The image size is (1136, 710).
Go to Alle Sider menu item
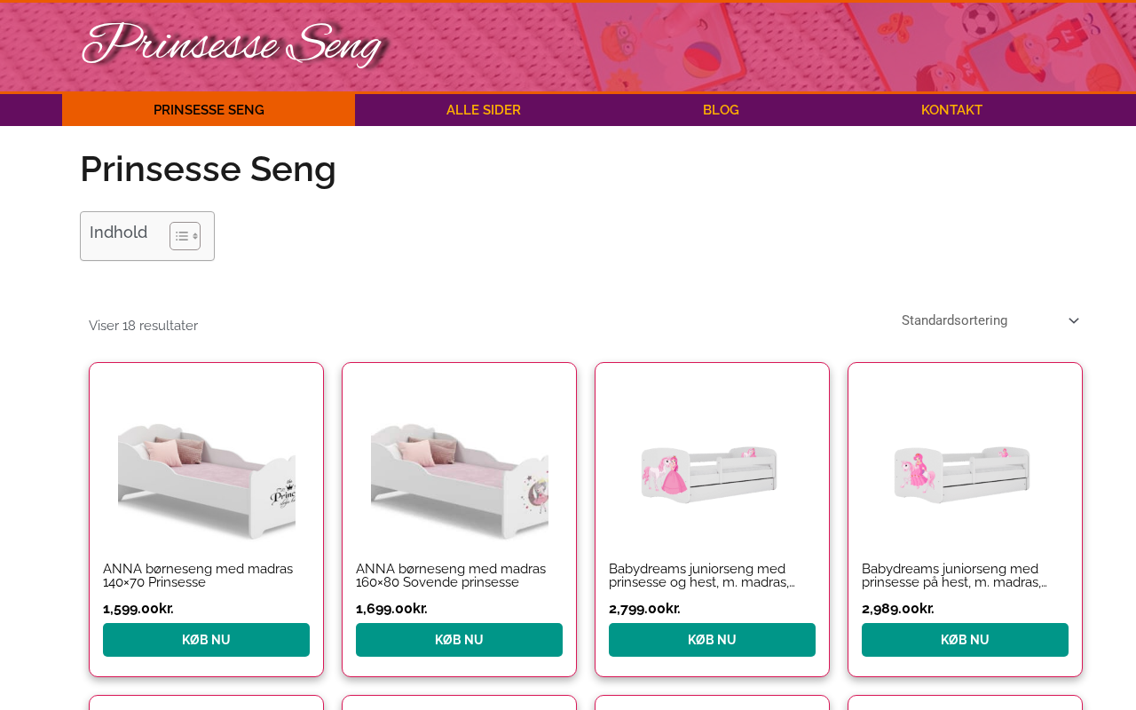click(x=483, y=110)
